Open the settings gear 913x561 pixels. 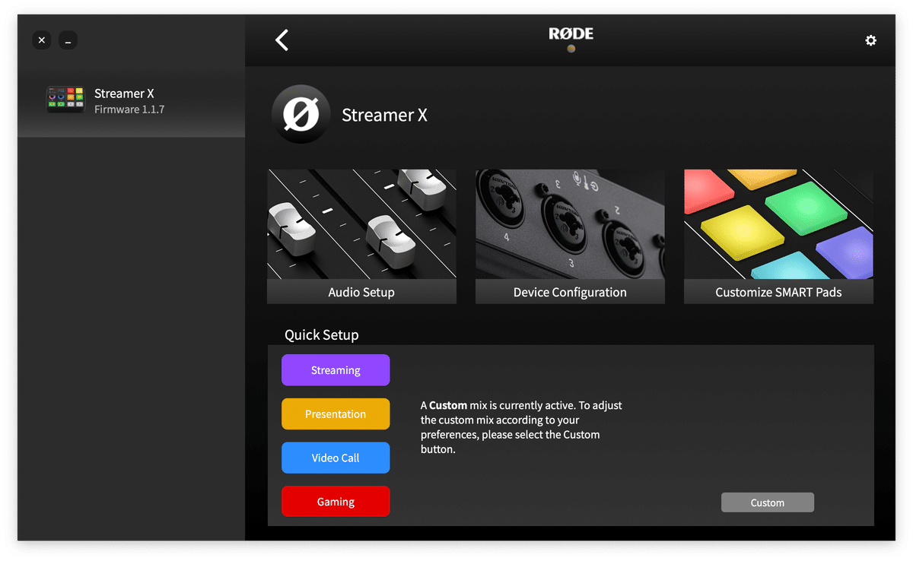[x=871, y=40]
